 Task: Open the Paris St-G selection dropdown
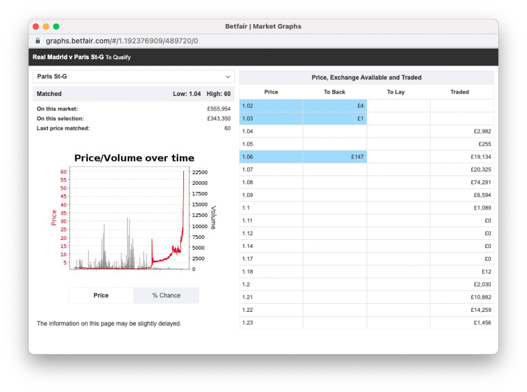point(134,77)
